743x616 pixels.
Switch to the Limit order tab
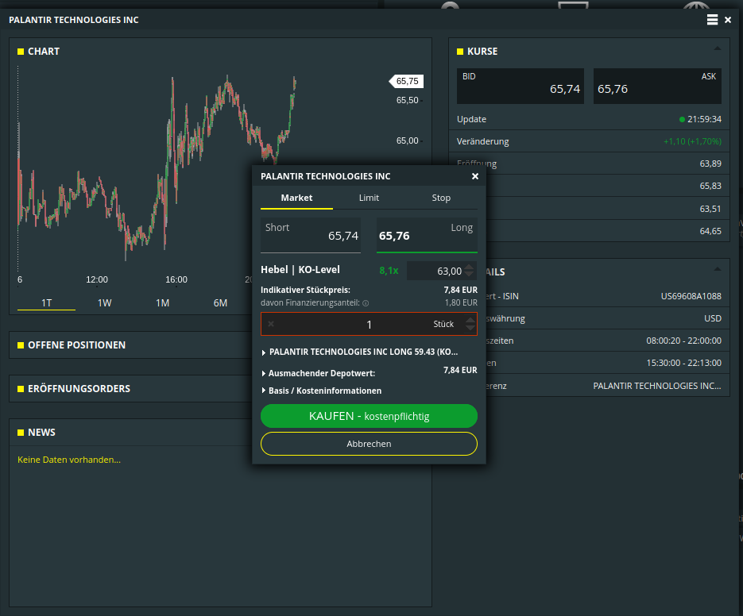tap(369, 198)
